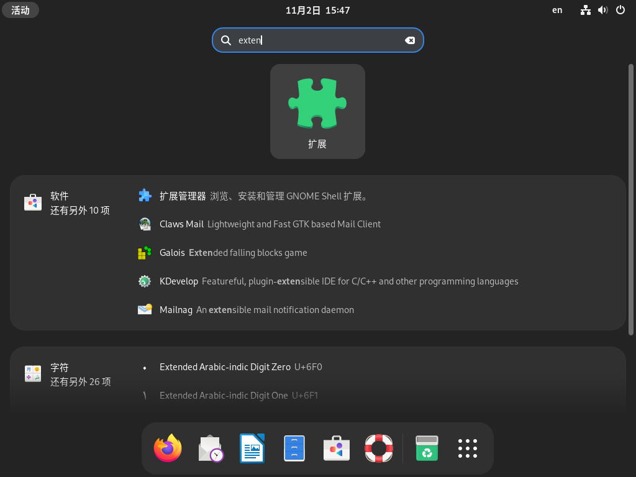The width and height of the screenshot is (636, 477).
Task: Select 扩展管理器 search result
Action: click(183, 196)
